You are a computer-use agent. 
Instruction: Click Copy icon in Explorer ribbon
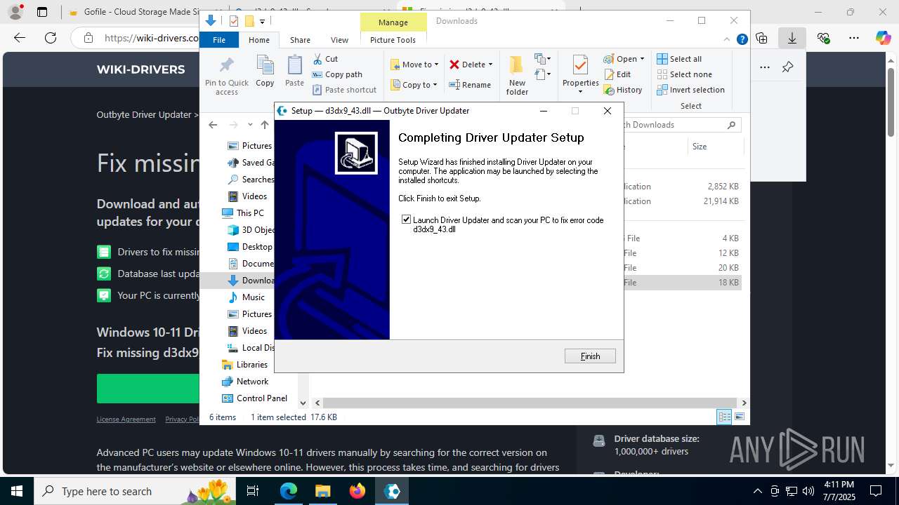265,72
